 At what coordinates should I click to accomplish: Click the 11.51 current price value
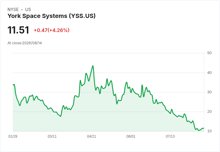coord(18,30)
